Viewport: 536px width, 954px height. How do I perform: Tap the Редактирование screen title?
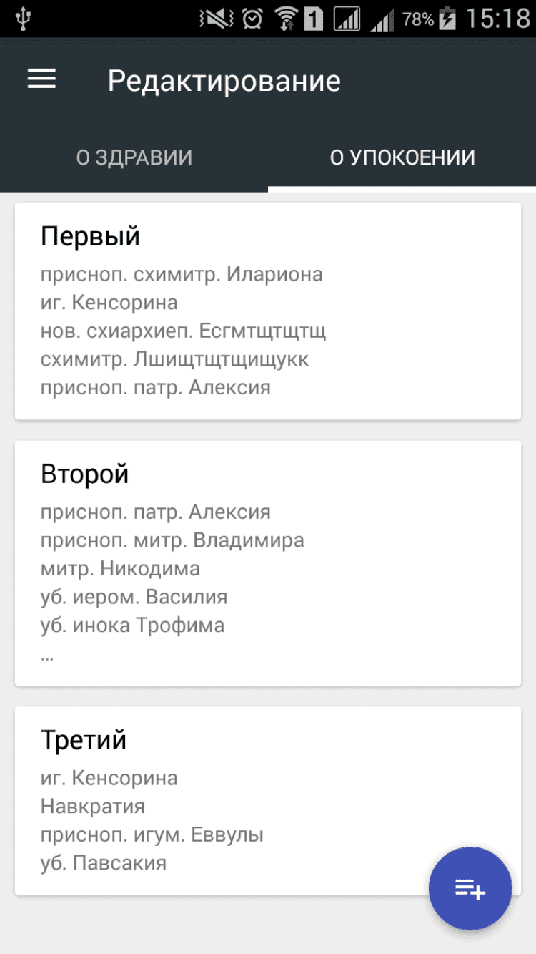pyautogui.click(x=224, y=81)
